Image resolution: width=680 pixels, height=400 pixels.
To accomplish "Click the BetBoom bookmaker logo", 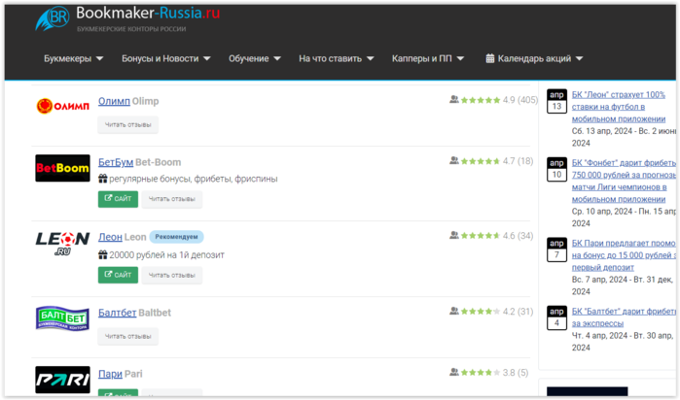I will (x=63, y=168).
